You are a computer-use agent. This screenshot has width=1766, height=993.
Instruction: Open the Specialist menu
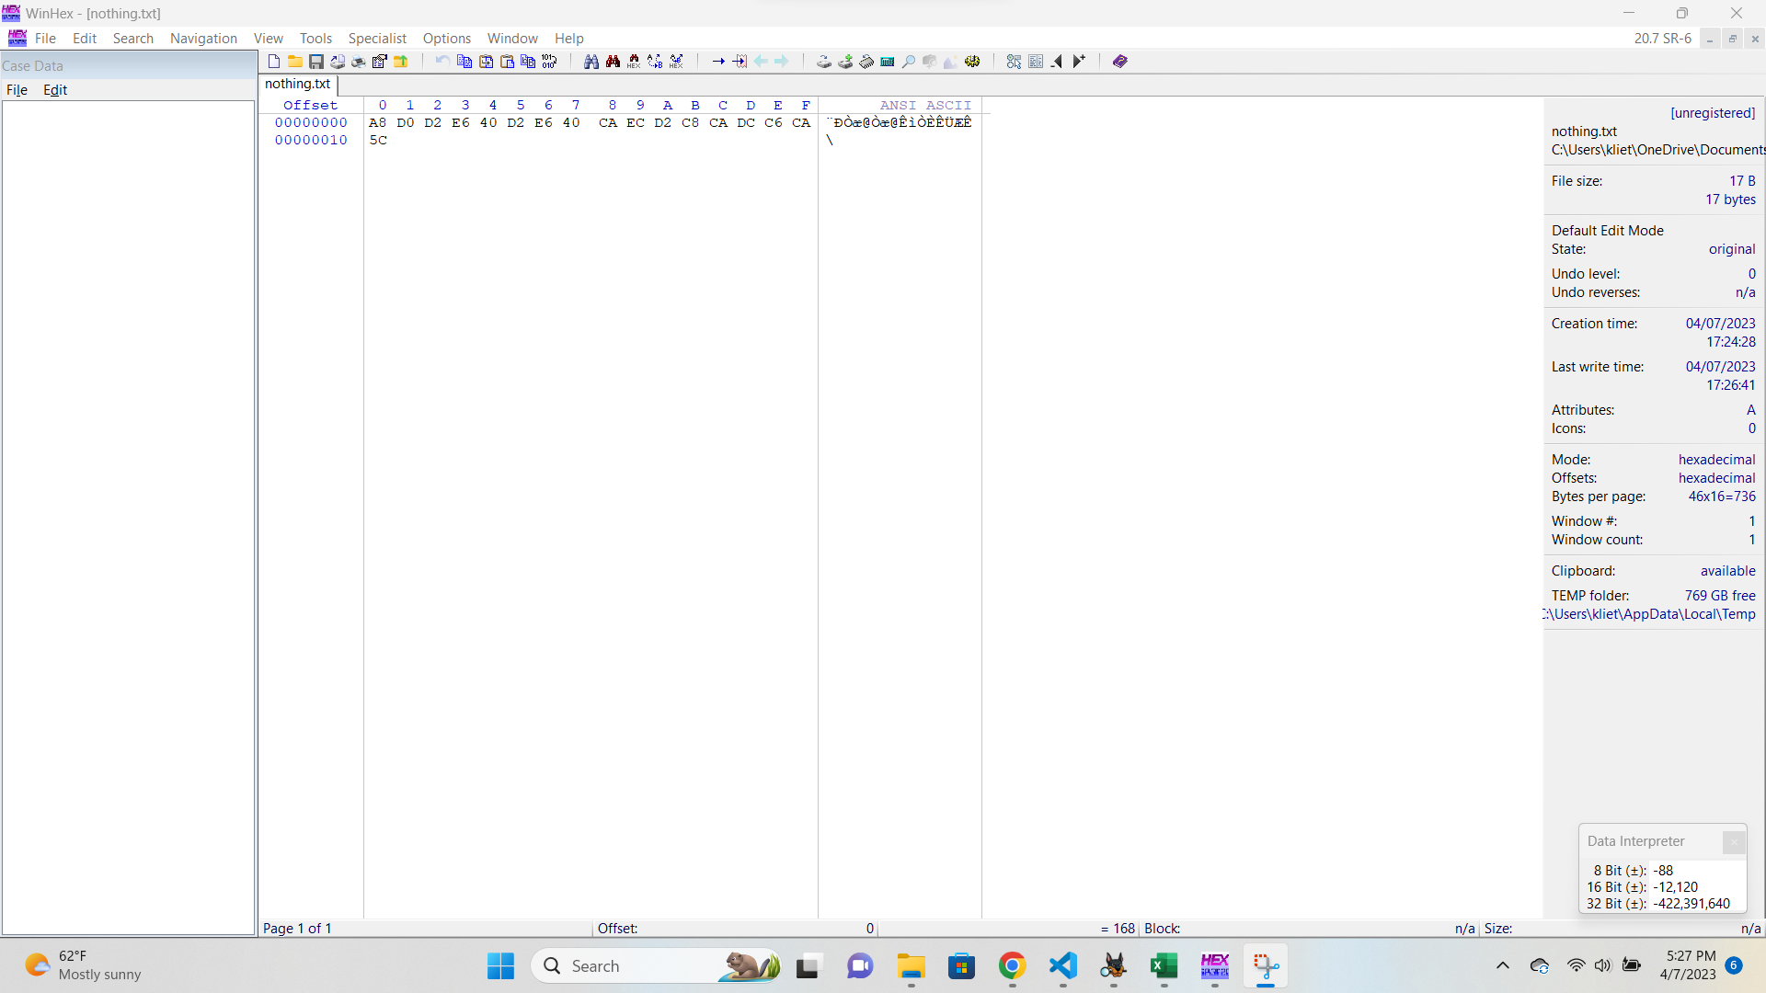(377, 38)
